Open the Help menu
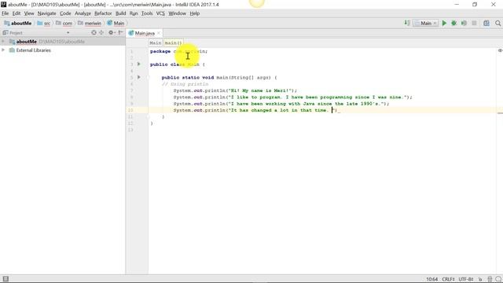The width and height of the screenshot is (503, 283). coord(195,13)
